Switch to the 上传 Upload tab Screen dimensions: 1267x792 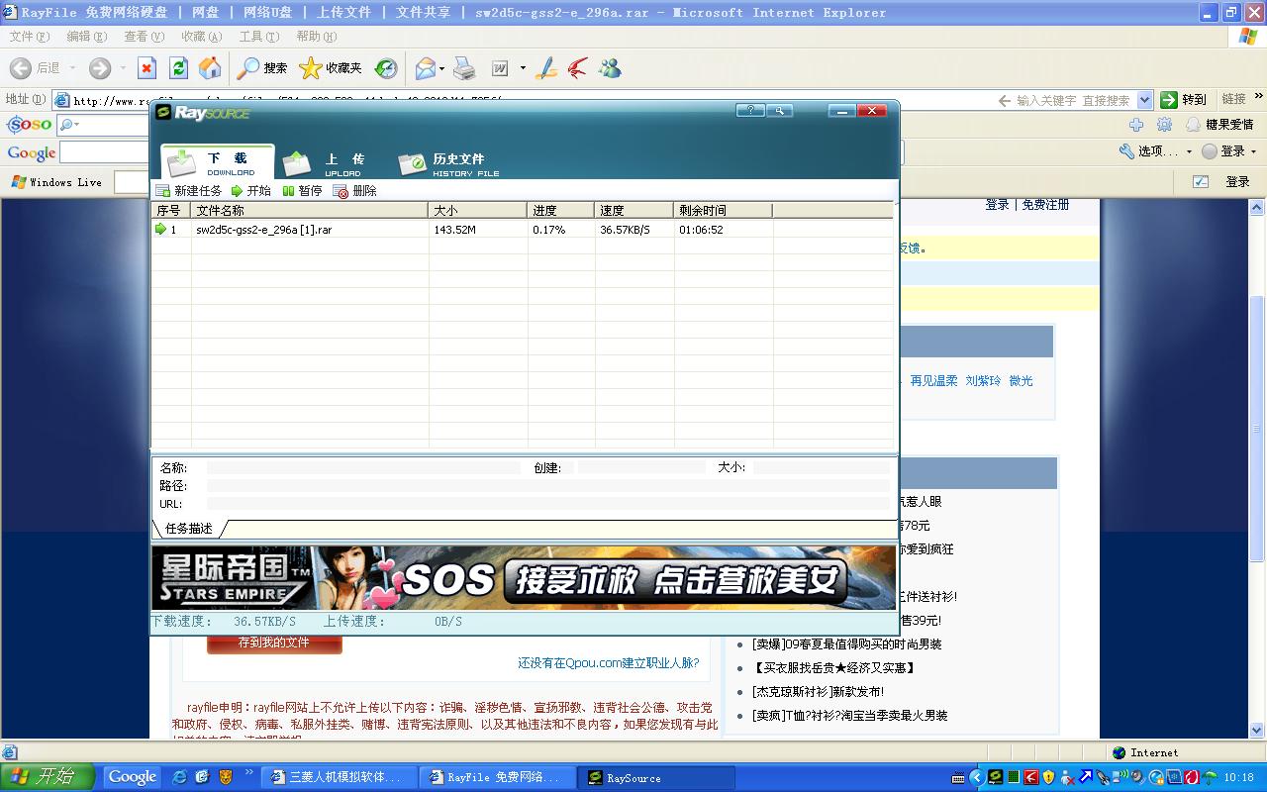point(325,162)
